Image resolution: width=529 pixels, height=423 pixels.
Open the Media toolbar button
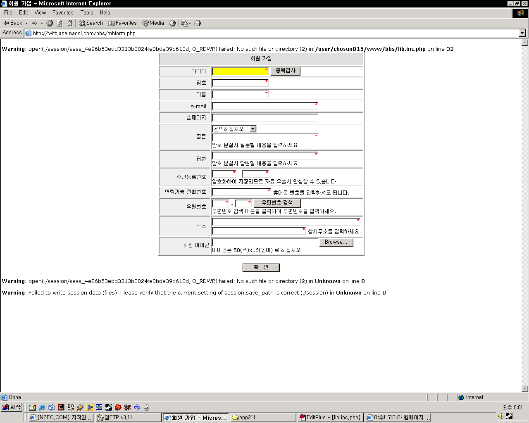click(x=153, y=23)
